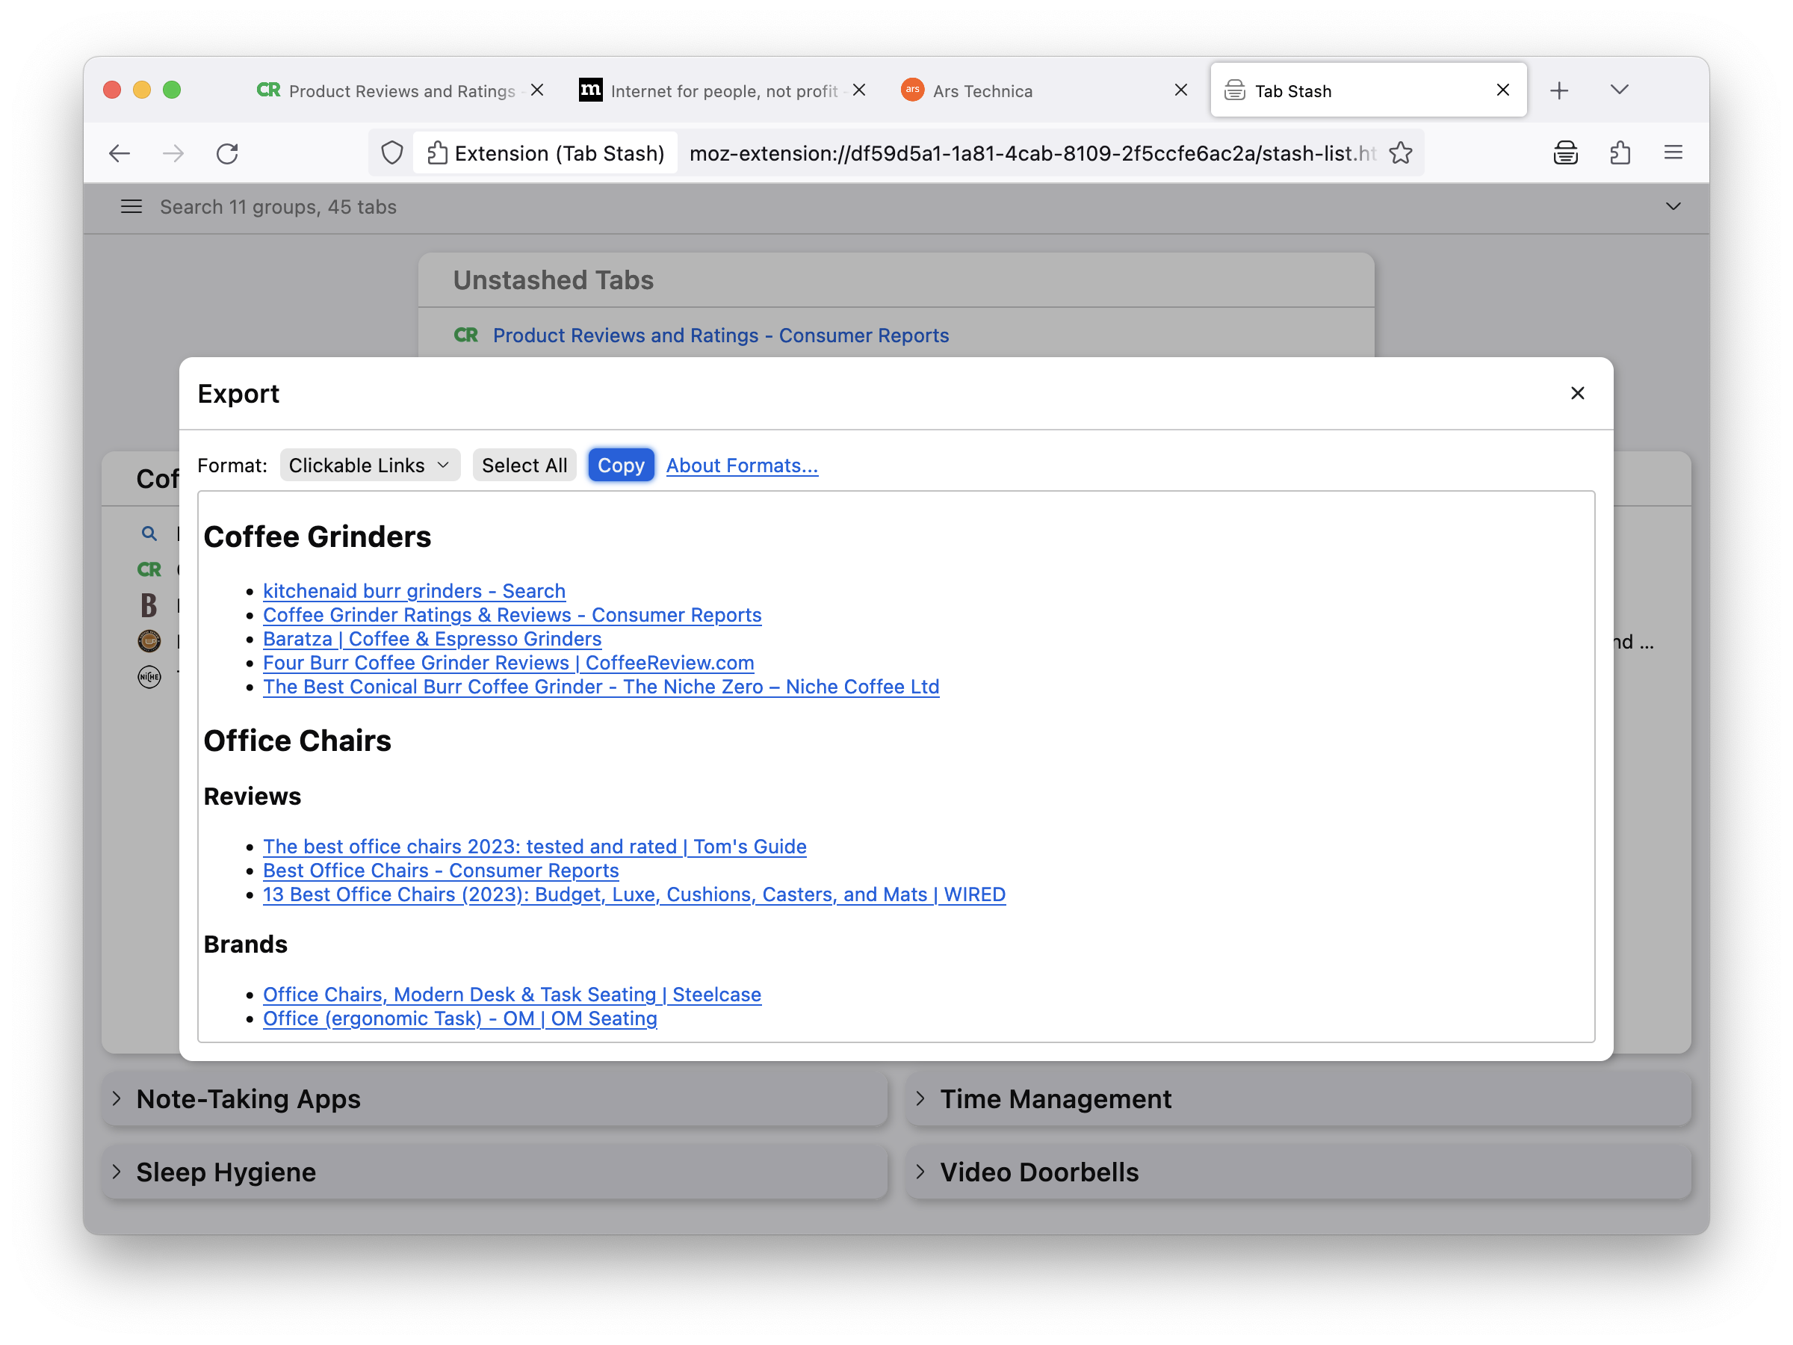
Task: Click the CoffeeReview round favicon
Action: click(x=149, y=641)
